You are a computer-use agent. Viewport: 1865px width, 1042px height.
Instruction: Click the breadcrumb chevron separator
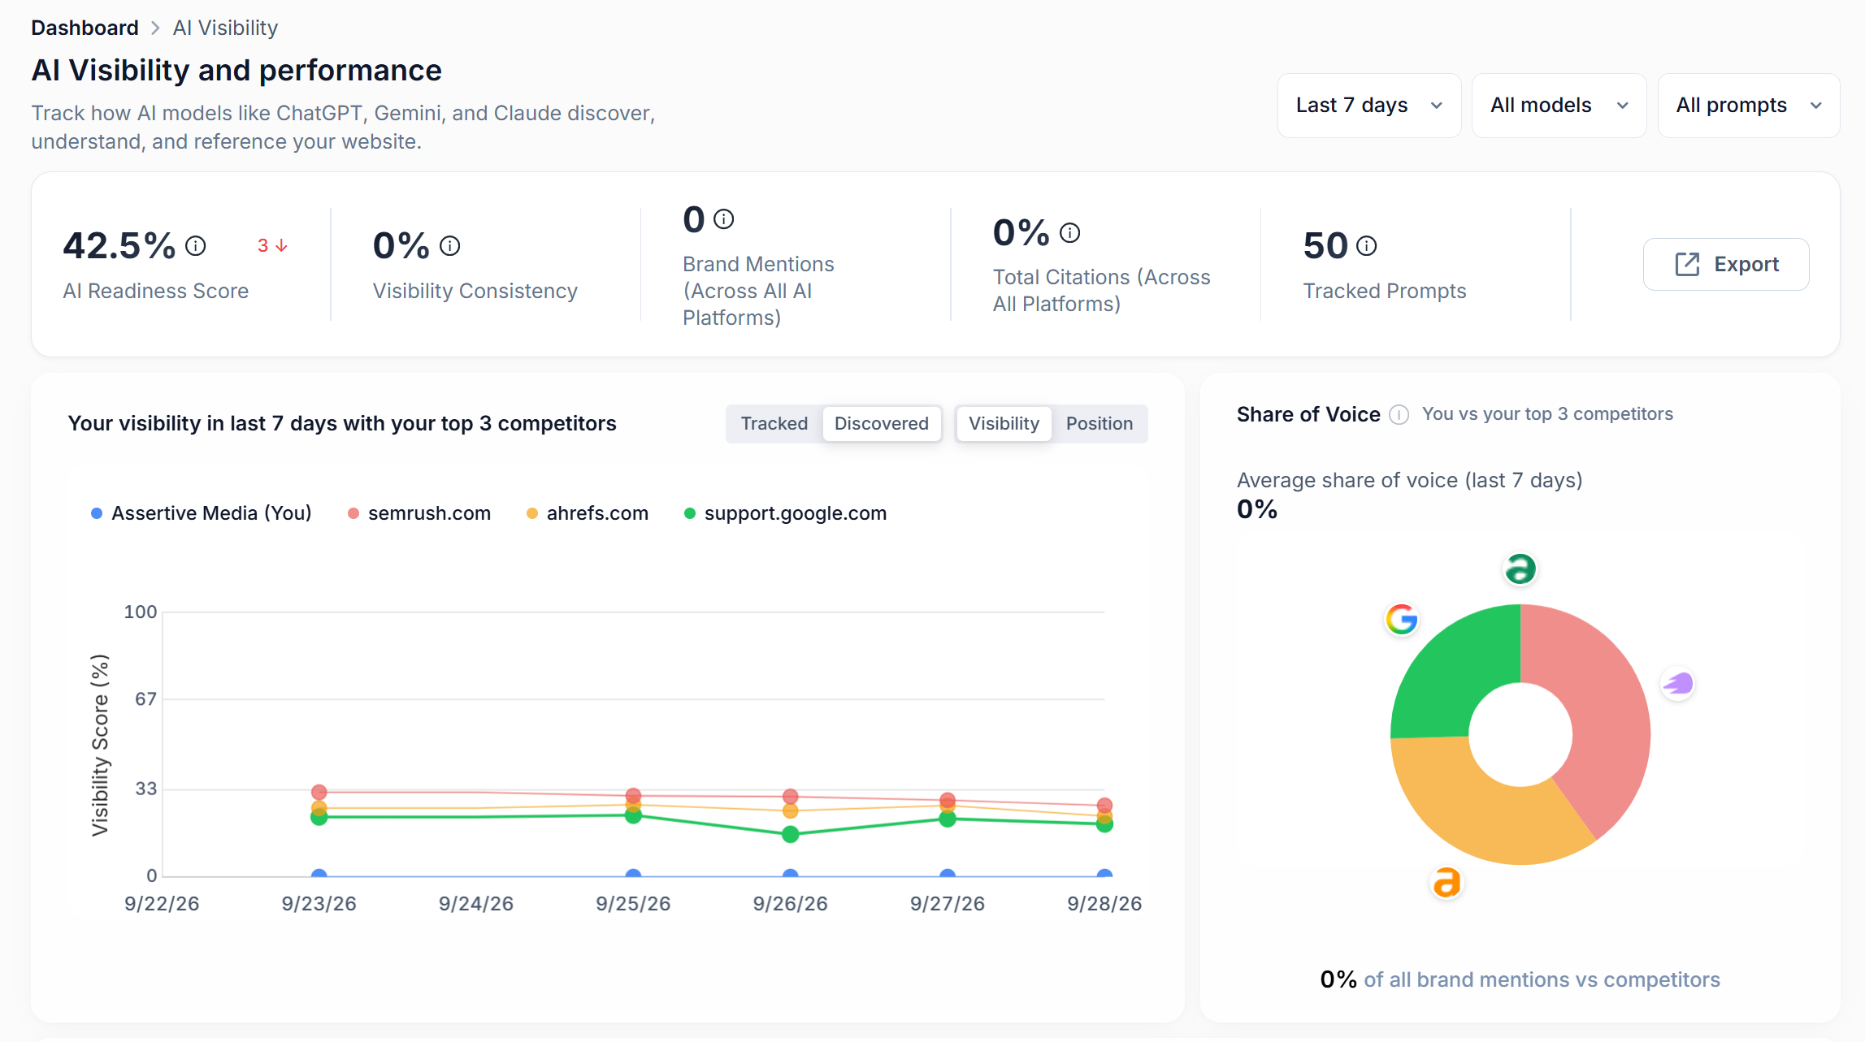click(155, 28)
